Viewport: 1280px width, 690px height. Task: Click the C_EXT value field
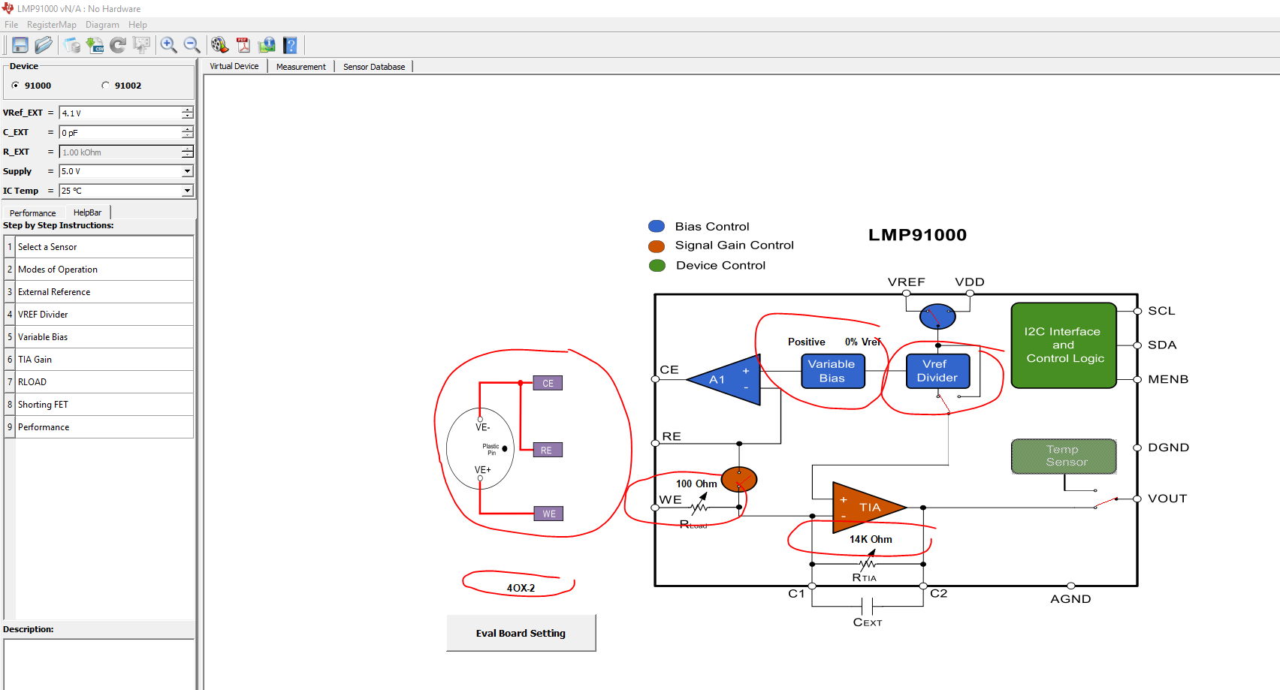(120, 132)
